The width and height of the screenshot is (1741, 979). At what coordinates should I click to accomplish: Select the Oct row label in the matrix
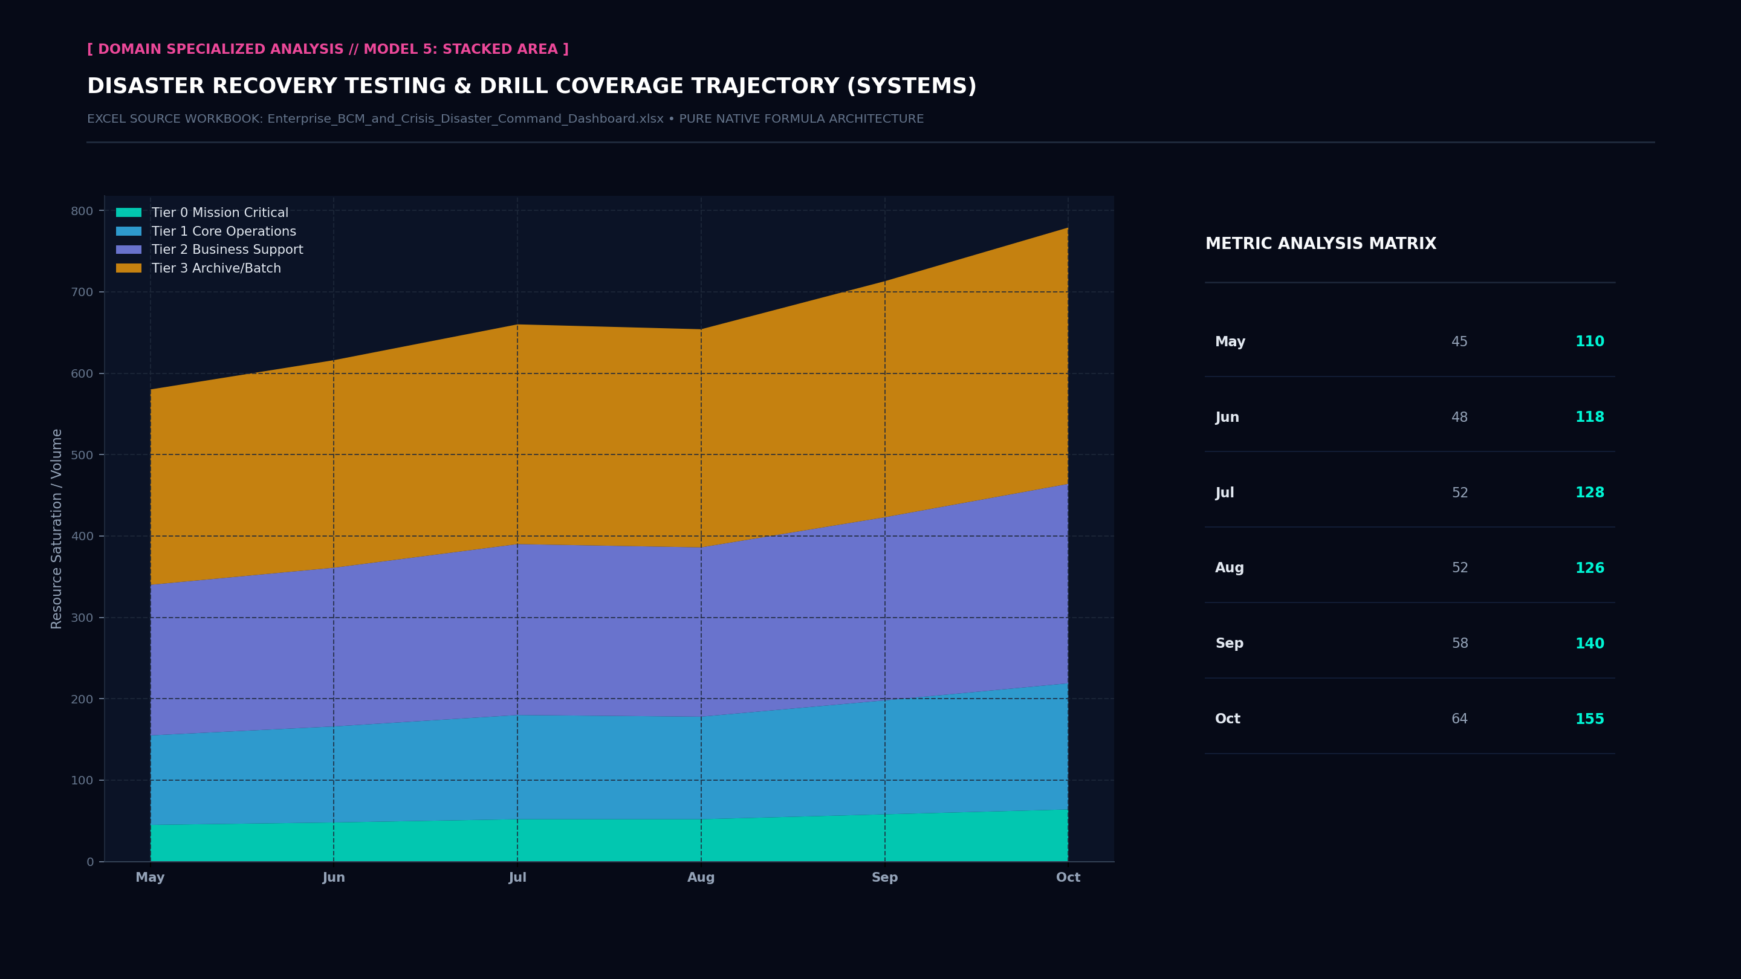[1227, 720]
